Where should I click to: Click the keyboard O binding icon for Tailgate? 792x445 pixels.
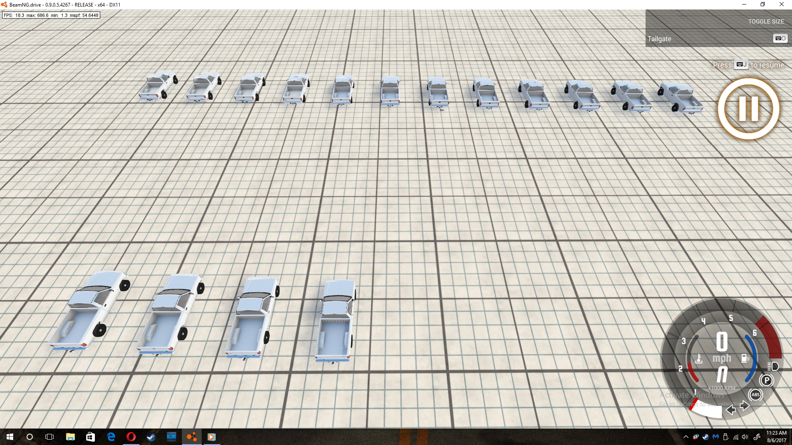point(780,38)
